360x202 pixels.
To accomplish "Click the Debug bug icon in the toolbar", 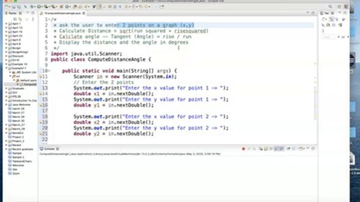I will [x=31, y=7].
